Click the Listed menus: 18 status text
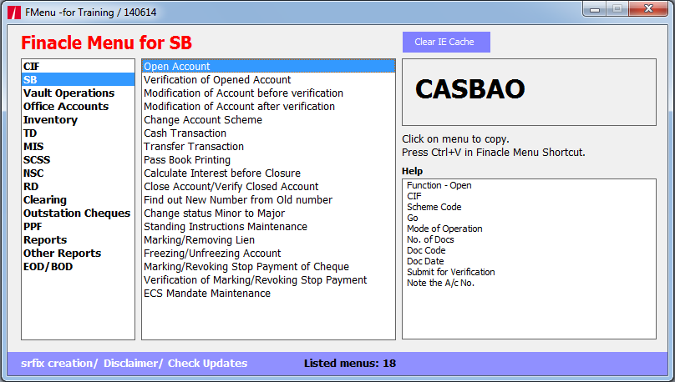The height and width of the screenshot is (382, 675). 350,364
